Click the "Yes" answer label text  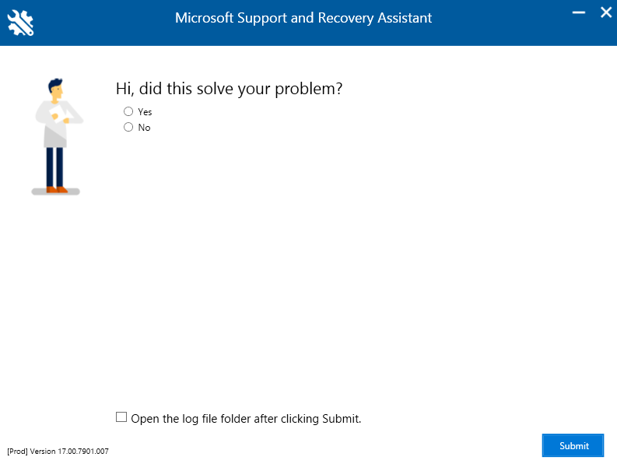click(x=145, y=112)
